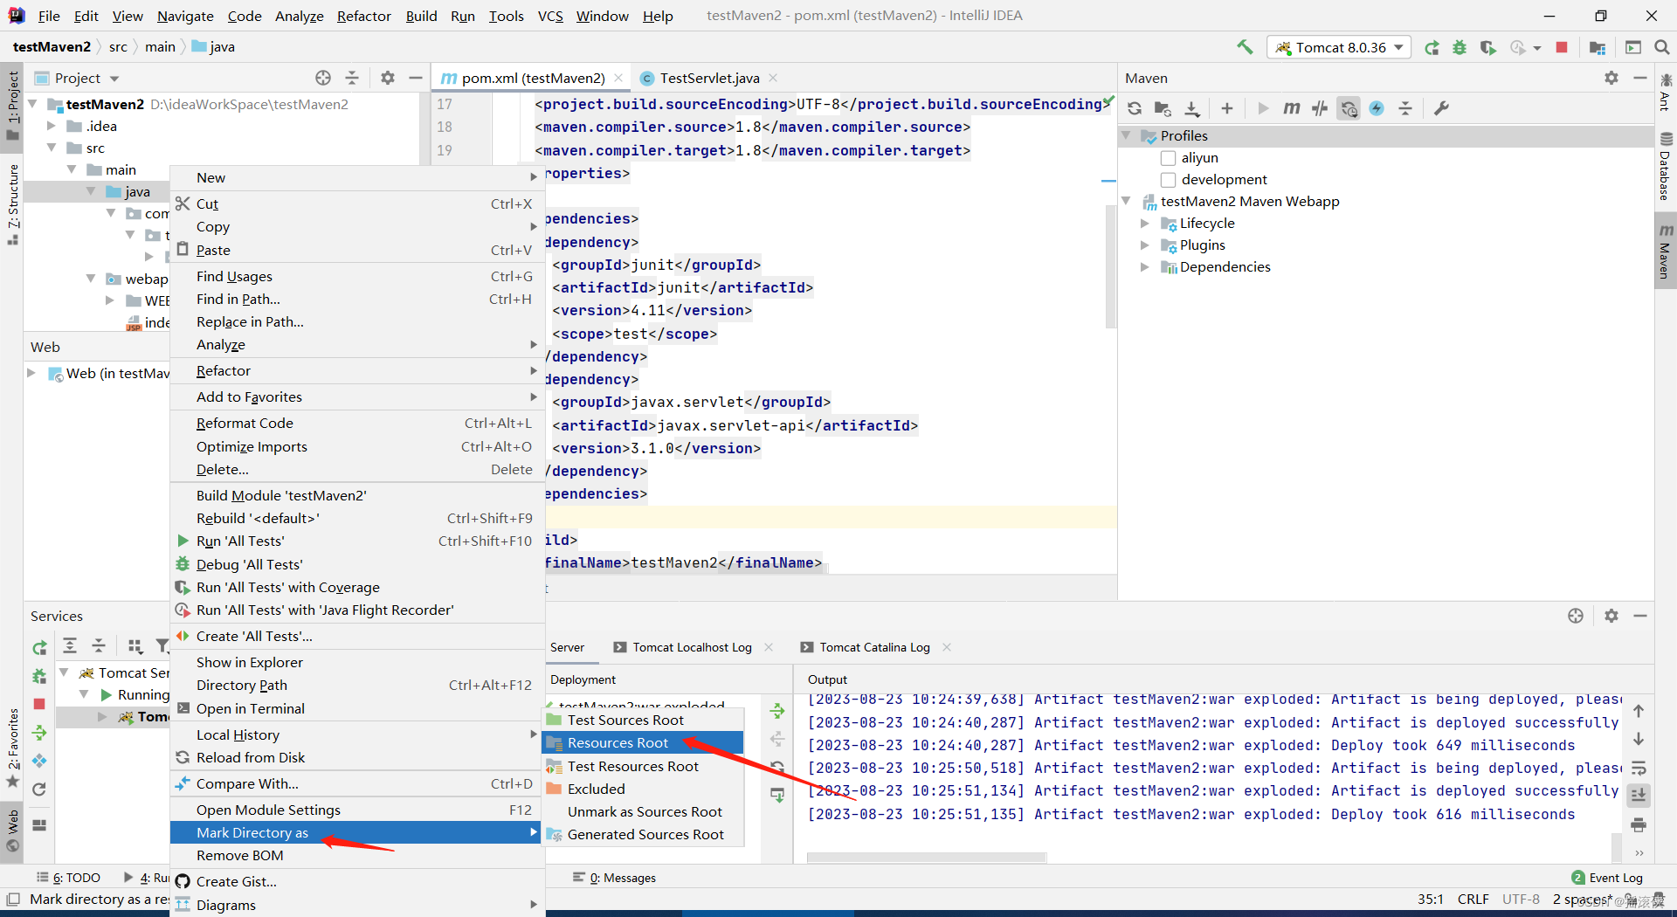
Task: Select Test Sources Root option
Action: point(643,720)
